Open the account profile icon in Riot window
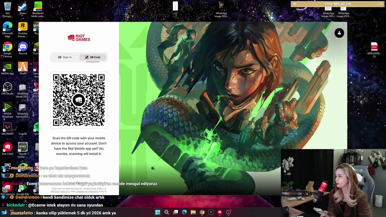386x217 pixels. tap(339, 33)
